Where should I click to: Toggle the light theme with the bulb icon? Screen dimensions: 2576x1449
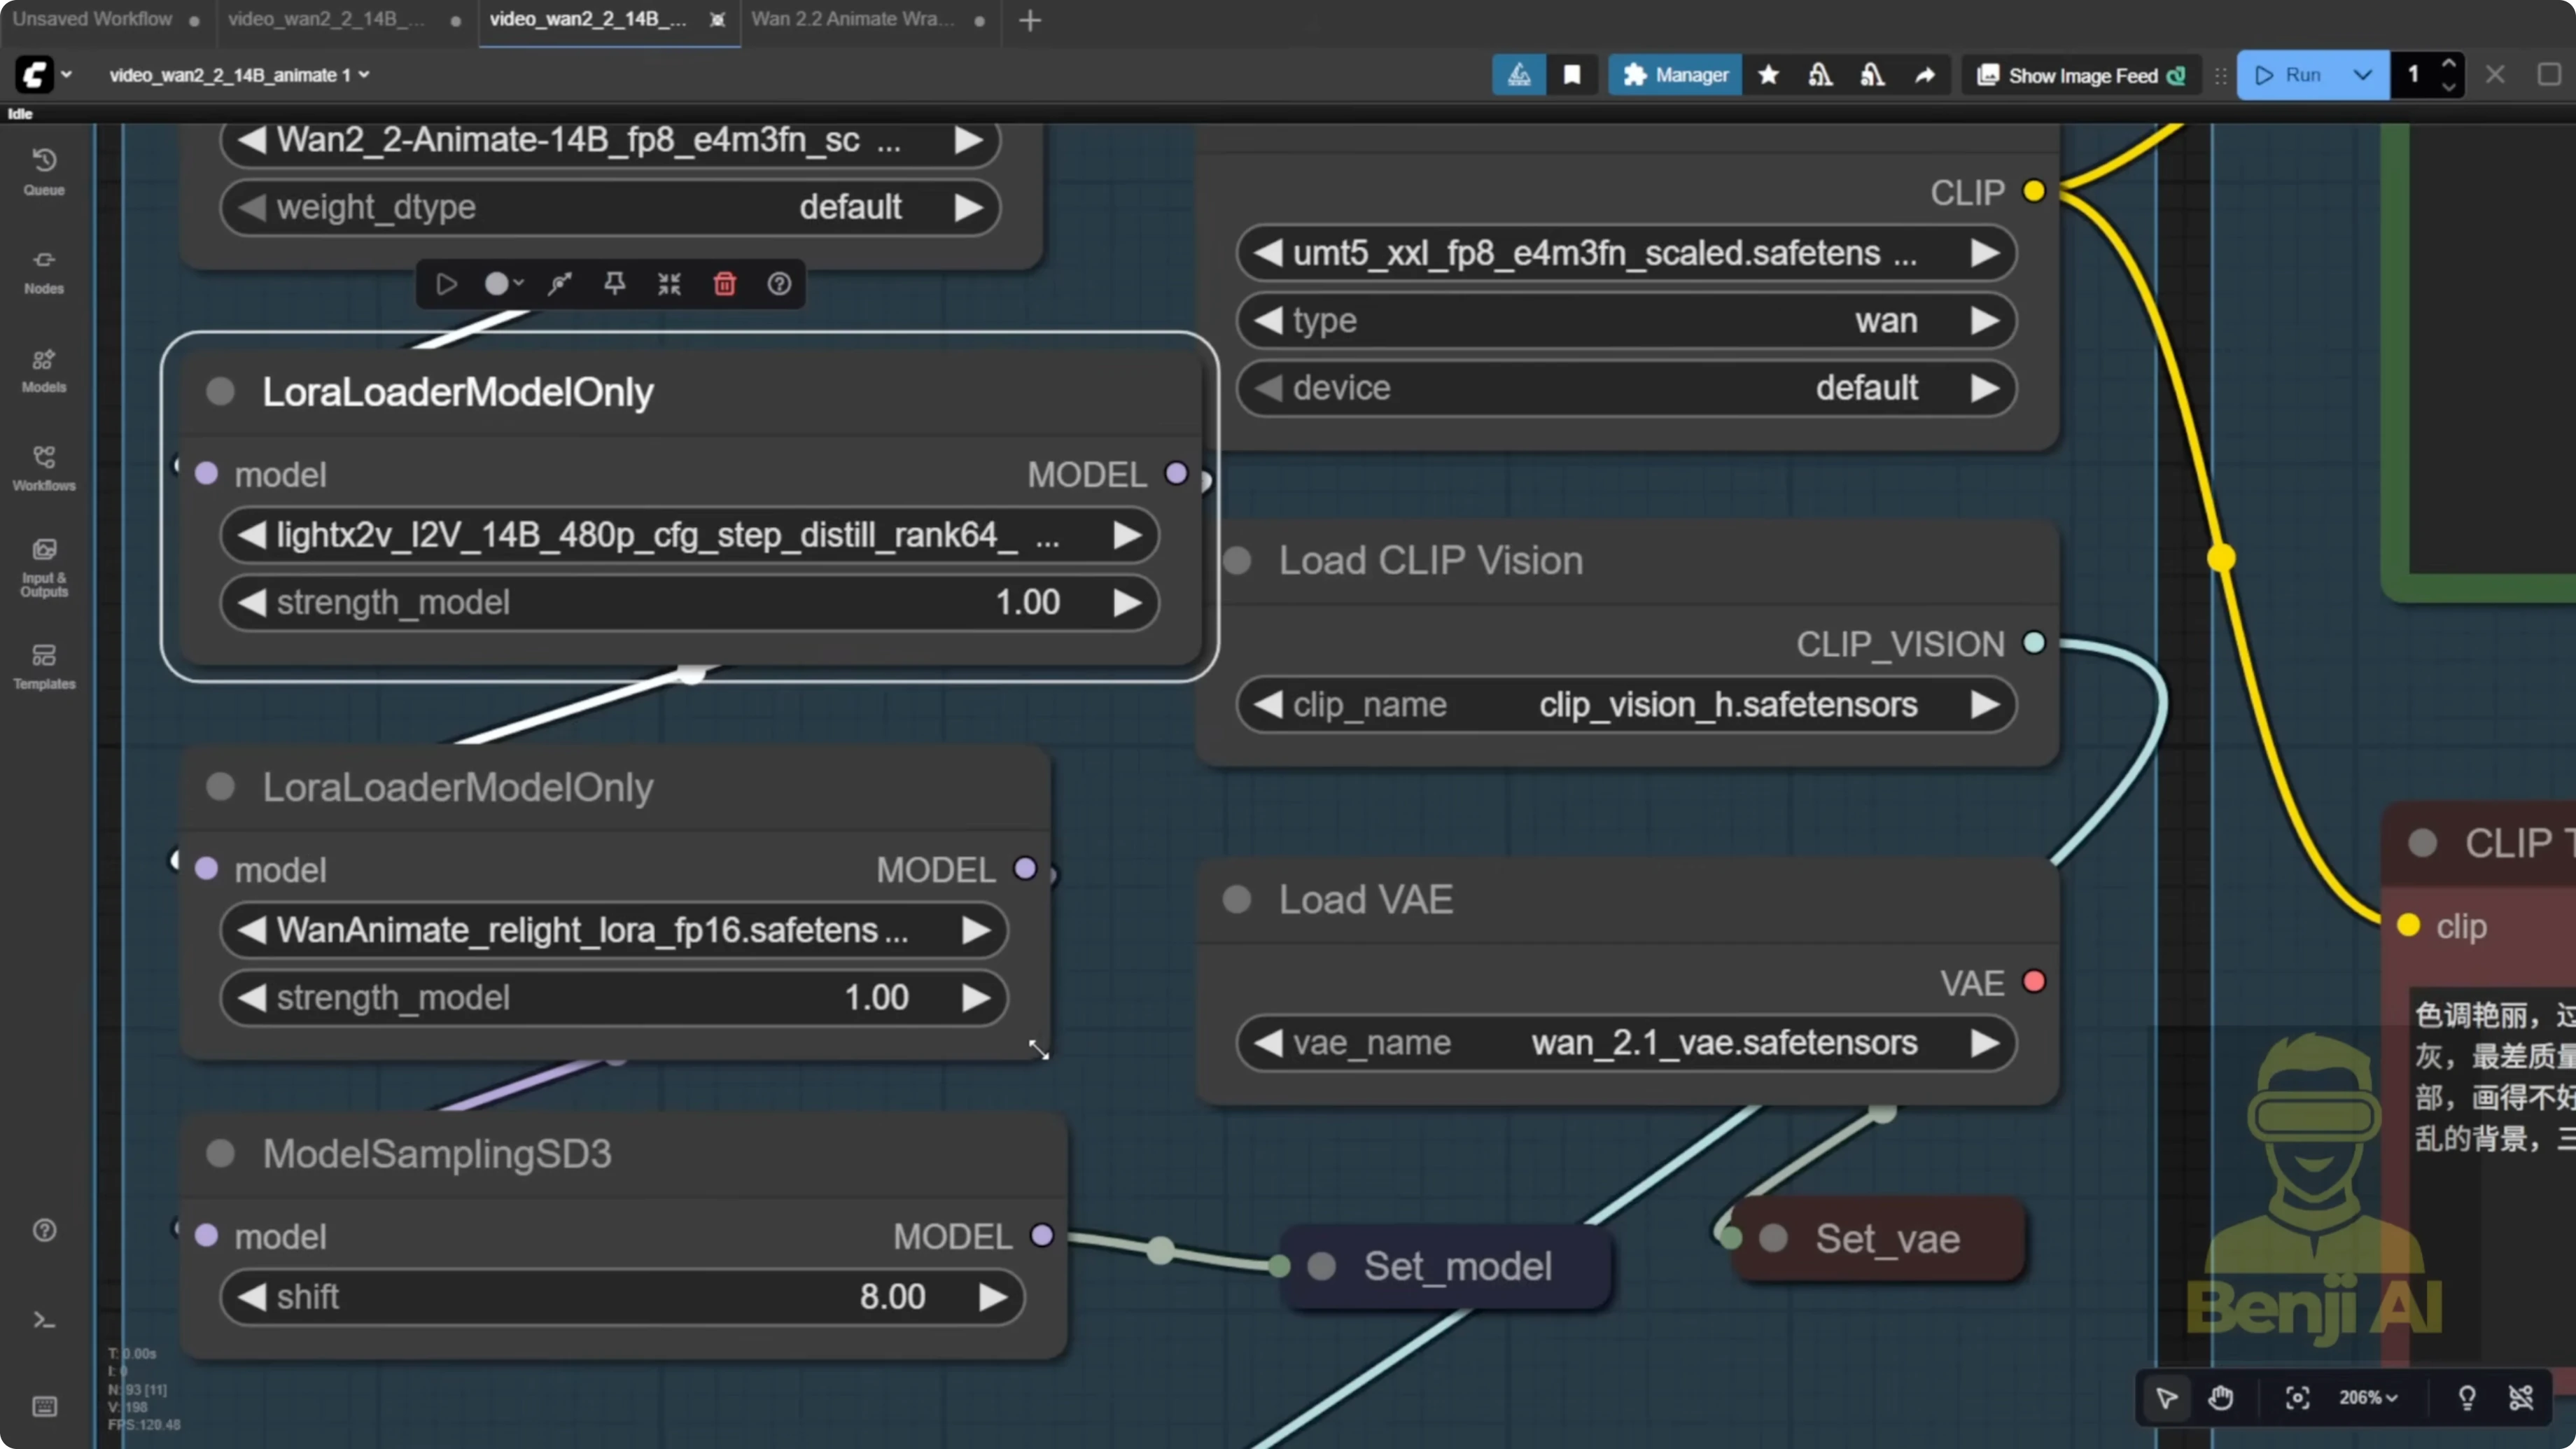pyautogui.click(x=2467, y=1397)
